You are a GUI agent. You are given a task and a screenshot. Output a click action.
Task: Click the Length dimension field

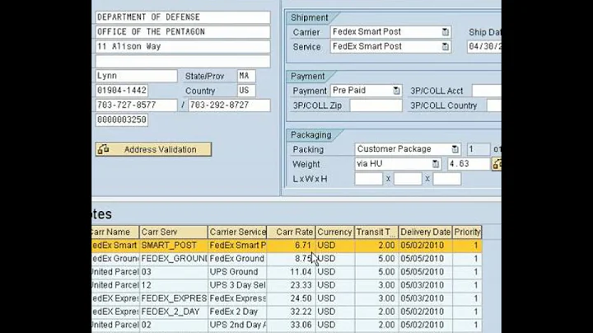(369, 179)
